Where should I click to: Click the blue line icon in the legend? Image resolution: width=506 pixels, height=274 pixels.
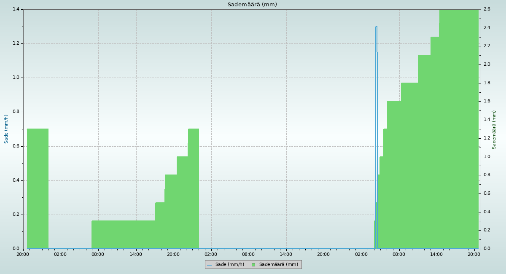(x=209, y=265)
